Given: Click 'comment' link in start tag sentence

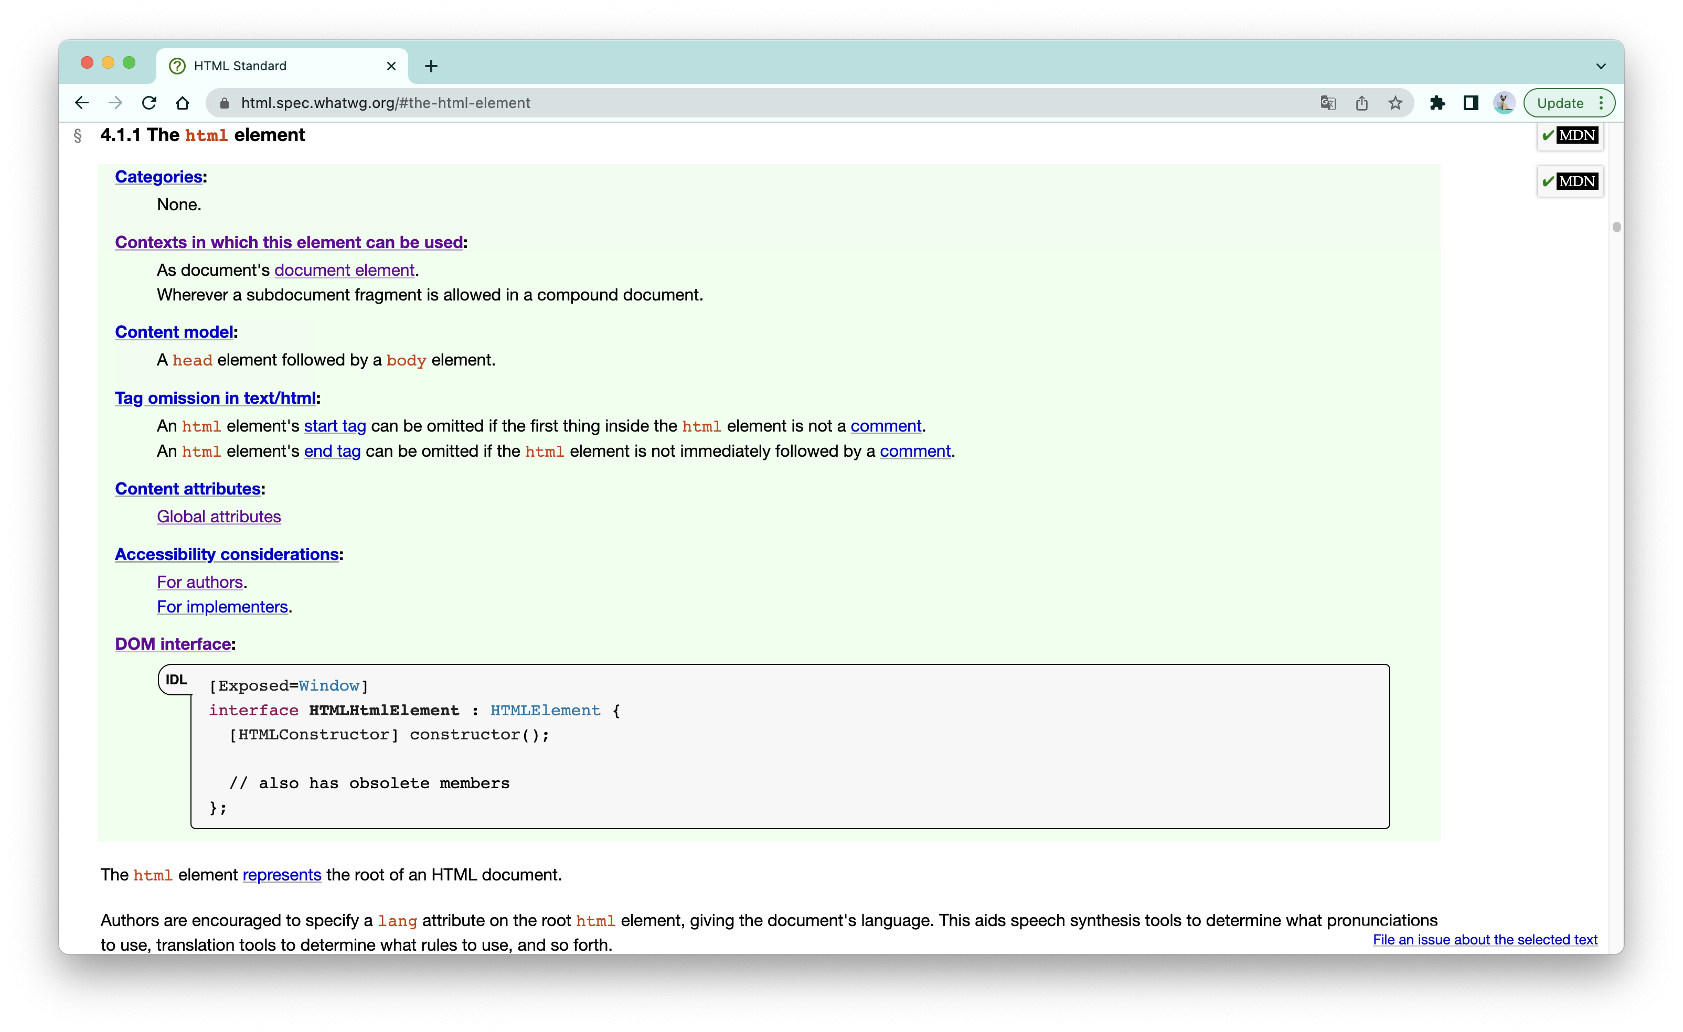Looking at the screenshot, I should 886,426.
